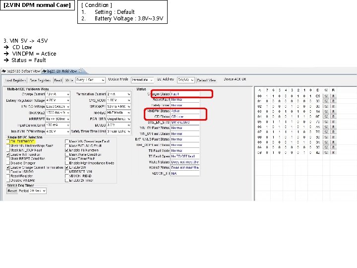Click the R button for register 00
Image resolution: width=357 pixels, height=268 pixels.
pos(333,96)
